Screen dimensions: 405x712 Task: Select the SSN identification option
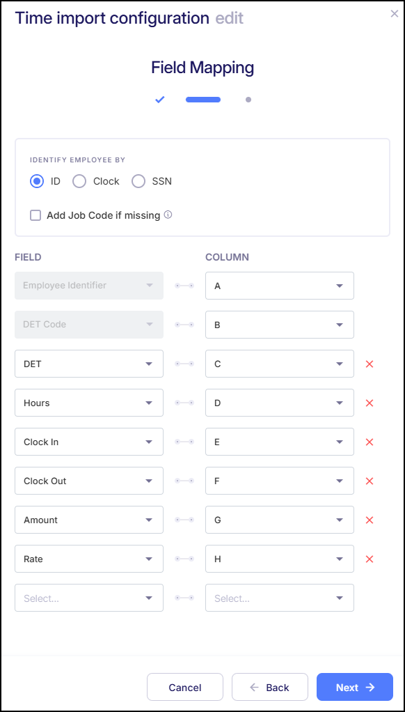coord(137,180)
